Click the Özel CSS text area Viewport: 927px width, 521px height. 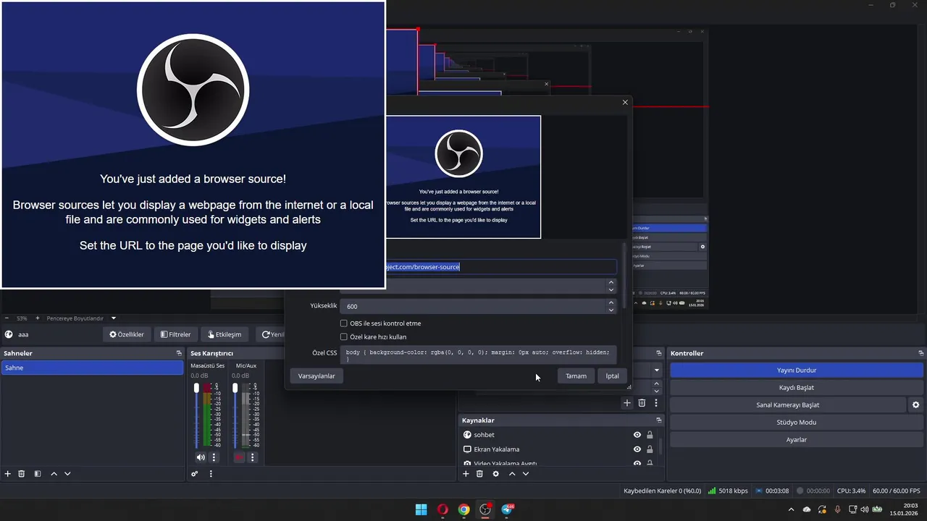[478, 355]
